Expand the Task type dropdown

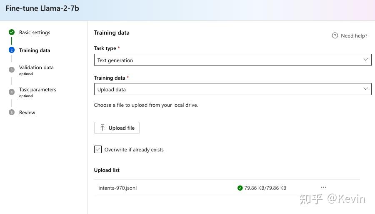(232, 60)
